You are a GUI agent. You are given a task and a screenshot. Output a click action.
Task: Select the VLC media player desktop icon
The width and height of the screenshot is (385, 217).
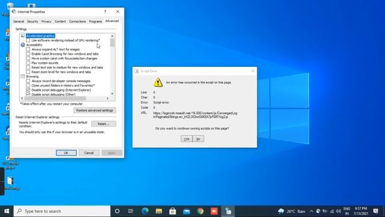[10, 162]
